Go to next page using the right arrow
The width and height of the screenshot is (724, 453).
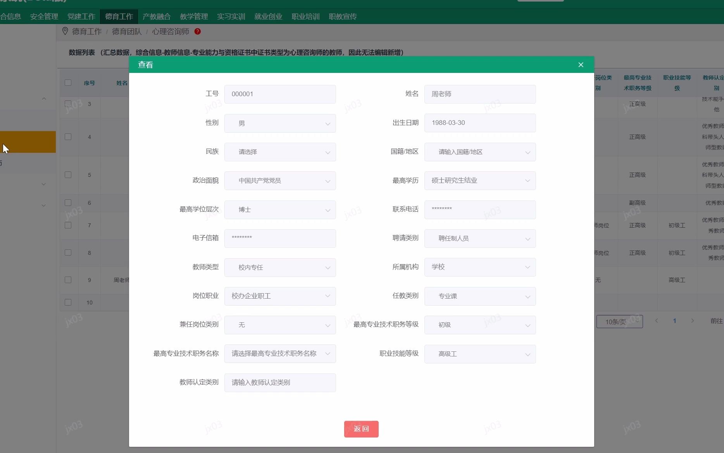tap(693, 321)
